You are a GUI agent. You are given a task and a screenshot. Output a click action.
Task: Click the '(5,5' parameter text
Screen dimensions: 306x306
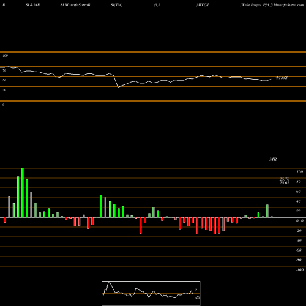tap(157, 5)
